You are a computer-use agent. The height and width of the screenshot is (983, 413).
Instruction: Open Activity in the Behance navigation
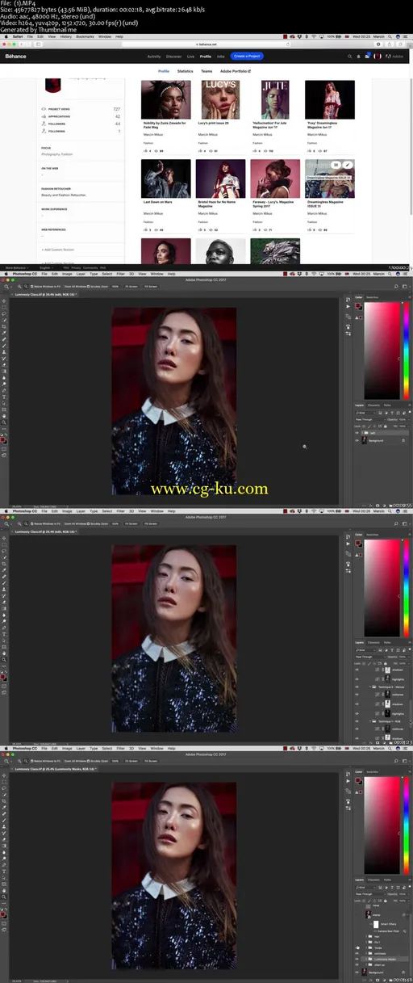pyautogui.click(x=154, y=57)
